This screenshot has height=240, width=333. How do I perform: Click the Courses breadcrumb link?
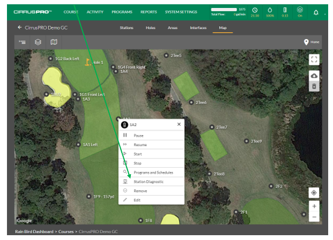tap(66, 231)
